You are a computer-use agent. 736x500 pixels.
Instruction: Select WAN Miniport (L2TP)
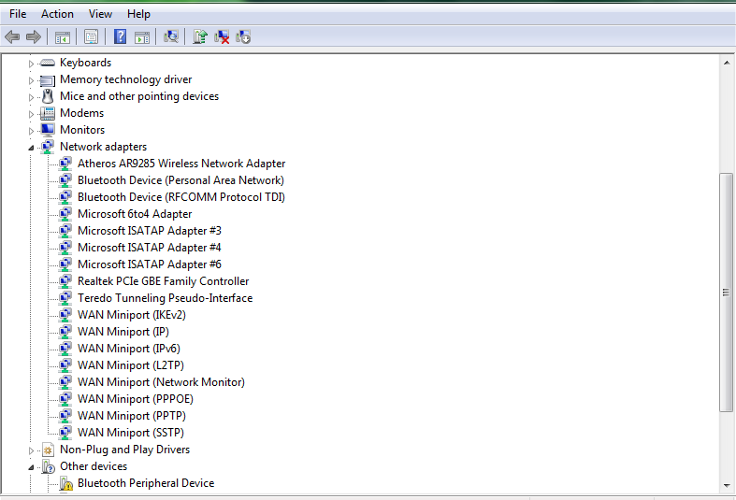point(131,365)
